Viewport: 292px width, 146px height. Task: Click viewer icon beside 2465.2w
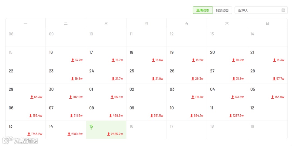[109, 134]
